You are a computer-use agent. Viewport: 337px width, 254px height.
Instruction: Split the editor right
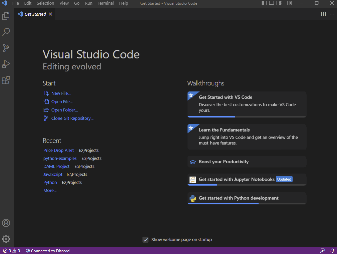[323, 14]
